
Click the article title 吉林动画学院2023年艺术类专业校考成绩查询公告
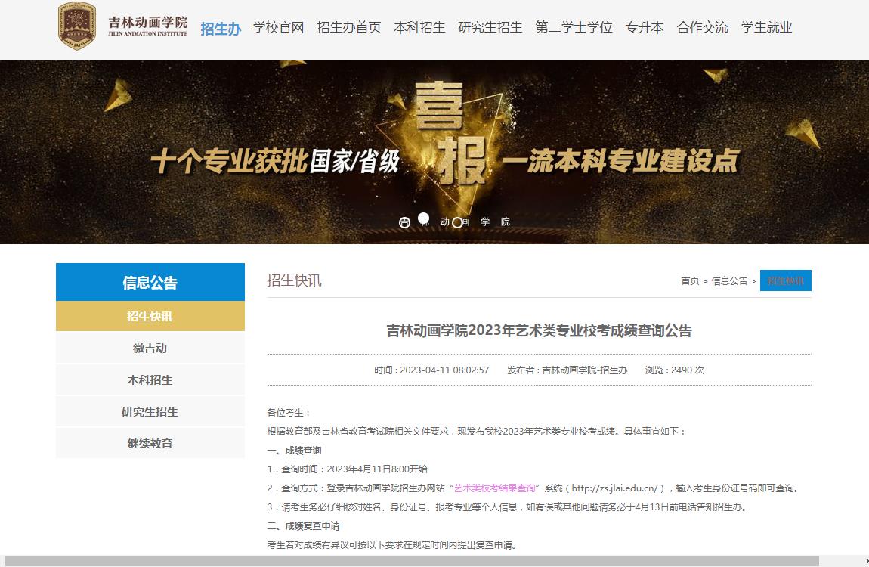click(540, 331)
